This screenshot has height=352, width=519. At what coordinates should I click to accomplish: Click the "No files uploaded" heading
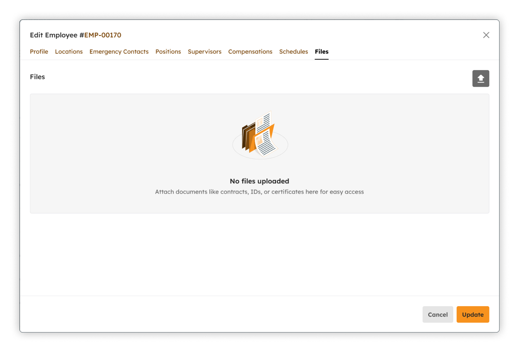(259, 181)
